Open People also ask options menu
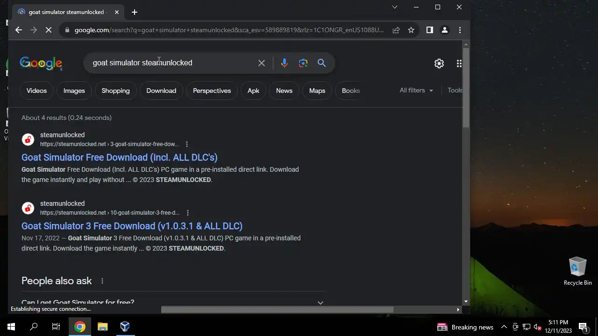Screen dimensions: 598x336 102,281
